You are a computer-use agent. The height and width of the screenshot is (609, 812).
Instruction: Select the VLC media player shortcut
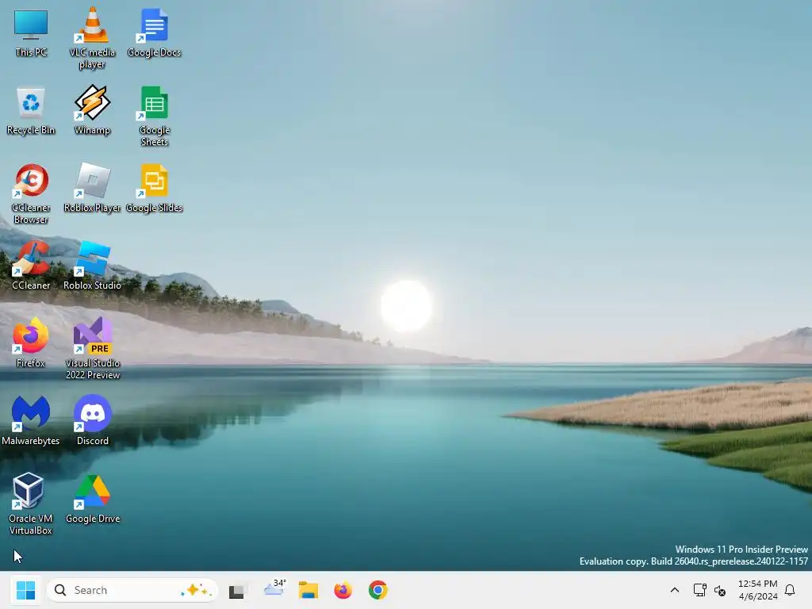92,38
